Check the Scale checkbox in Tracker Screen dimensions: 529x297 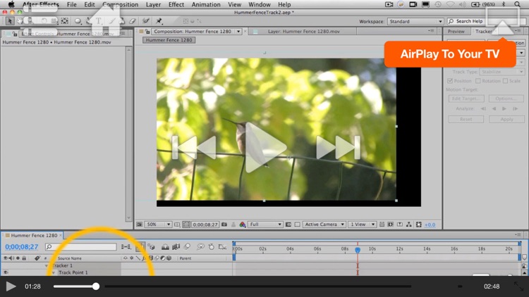click(505, 81)
